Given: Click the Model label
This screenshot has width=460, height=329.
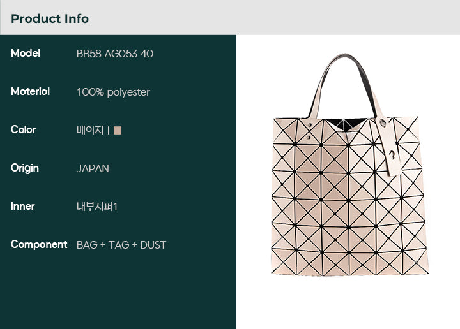Looking at the screenshot, I should point(26,54).
